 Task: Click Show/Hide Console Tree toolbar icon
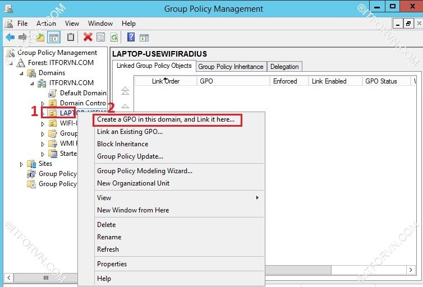54,38
